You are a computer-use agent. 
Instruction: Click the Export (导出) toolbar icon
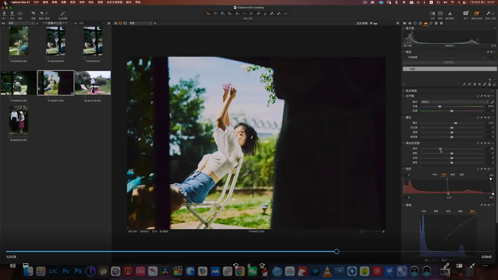(x=12, y=13)
